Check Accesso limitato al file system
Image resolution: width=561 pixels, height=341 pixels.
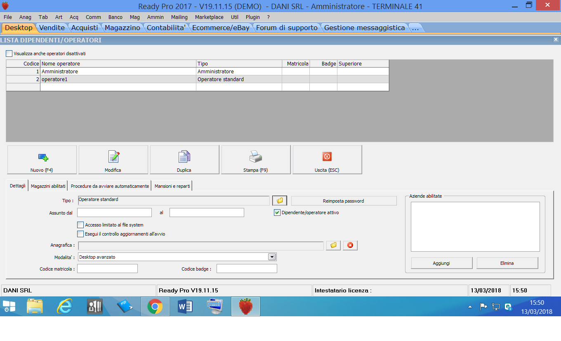(x=80, y=225)
